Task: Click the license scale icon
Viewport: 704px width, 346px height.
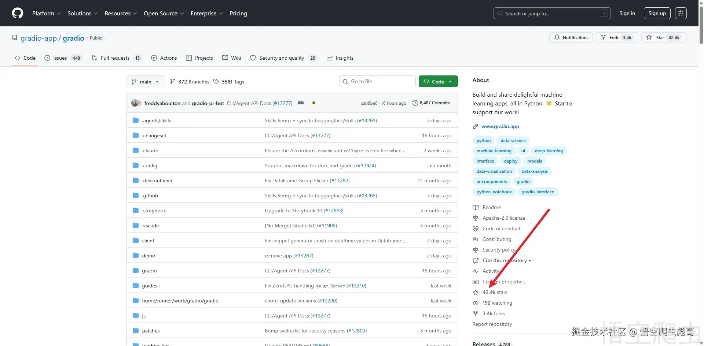Action: (x=476, y=218)
